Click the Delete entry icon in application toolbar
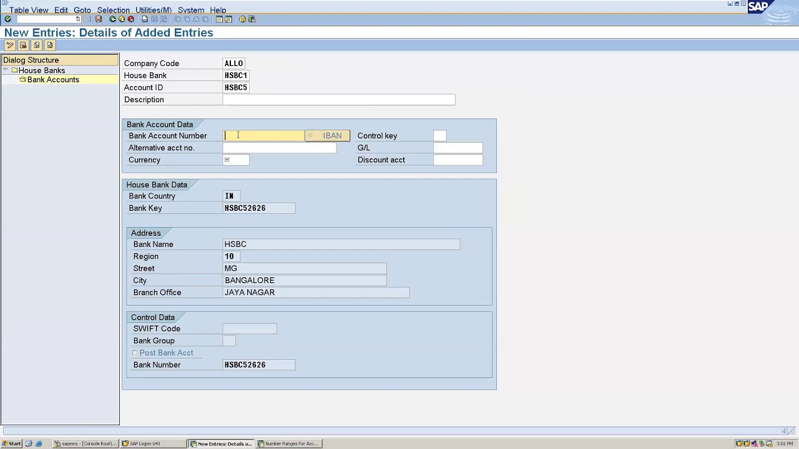This screenshot has width=799, height=449. pos(23,45)
